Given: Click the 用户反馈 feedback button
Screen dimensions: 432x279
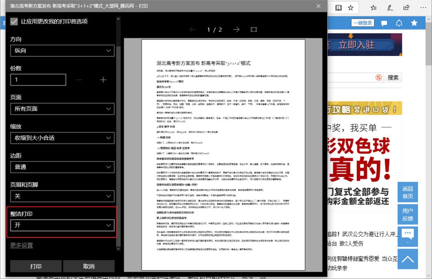Looking at the screenshot, I should tap(408, 214).
